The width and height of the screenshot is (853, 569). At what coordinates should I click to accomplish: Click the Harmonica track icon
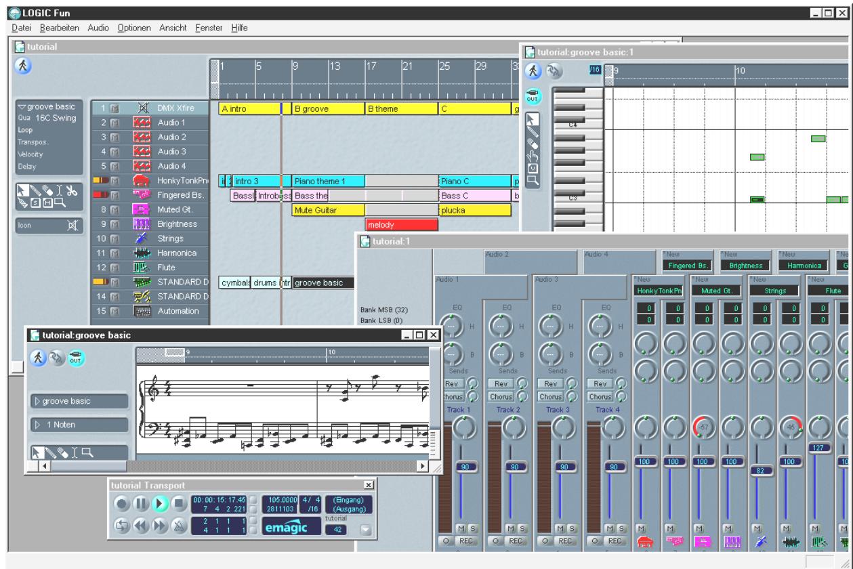pyautogui.click(x=143, y=253)
